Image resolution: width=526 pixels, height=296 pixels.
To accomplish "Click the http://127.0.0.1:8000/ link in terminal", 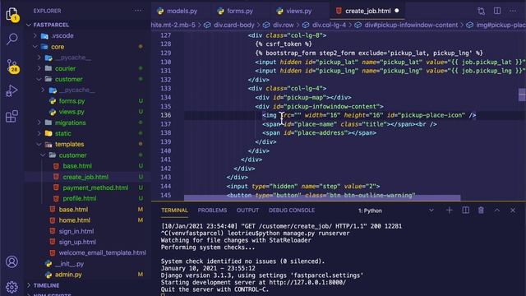I will tap(307, 282).
